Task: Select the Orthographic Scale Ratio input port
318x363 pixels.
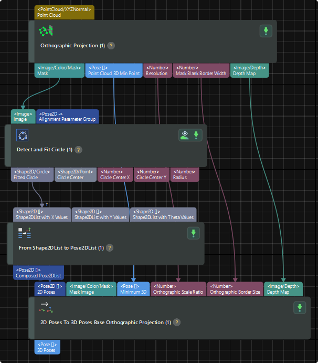Action: click(178, 289)
